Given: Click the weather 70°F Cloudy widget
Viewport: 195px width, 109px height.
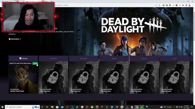Looking at the screenshot, I should coord(166,107).
